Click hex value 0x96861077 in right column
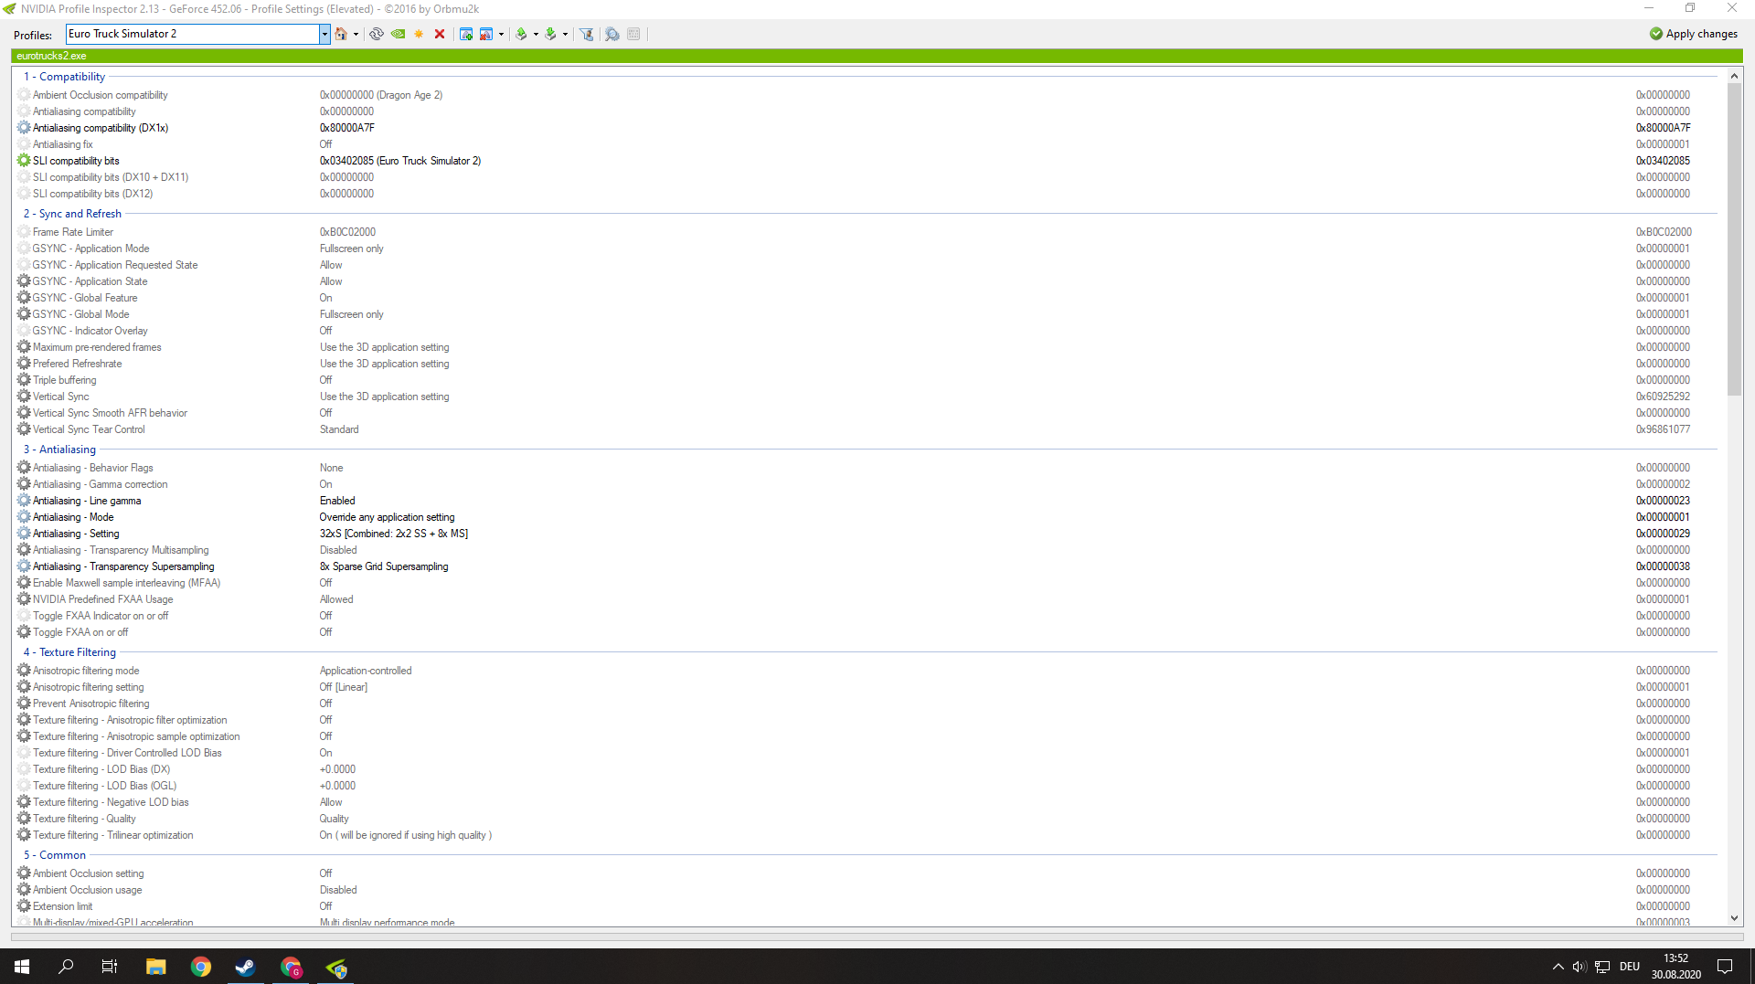This screenshot has height=984, width=1755. 1663,429
